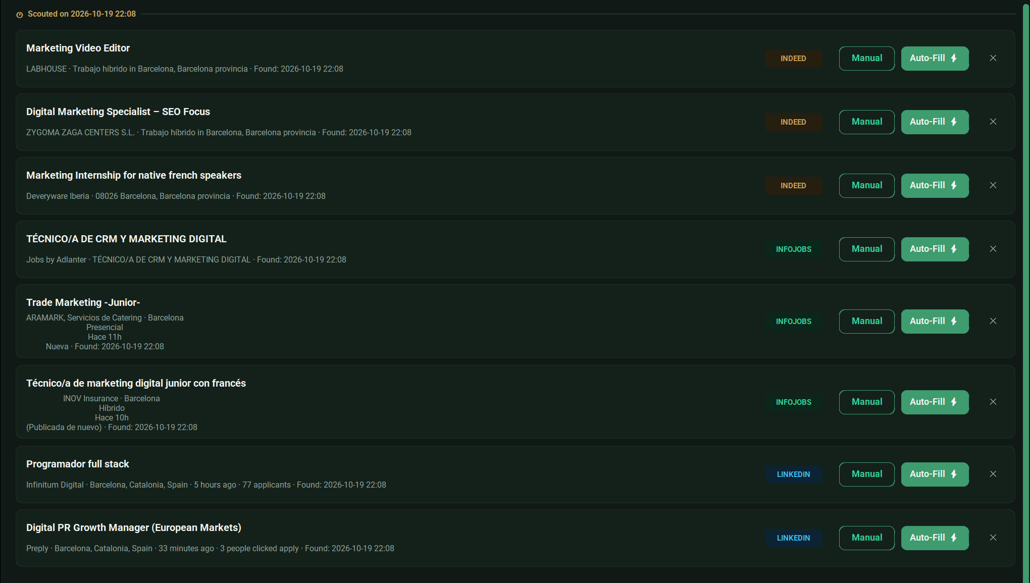Auto-Fill the Marketing Internship french speakers job
Image resolution: width=1030 pixels, height=583 pixels.
(935, 185)
